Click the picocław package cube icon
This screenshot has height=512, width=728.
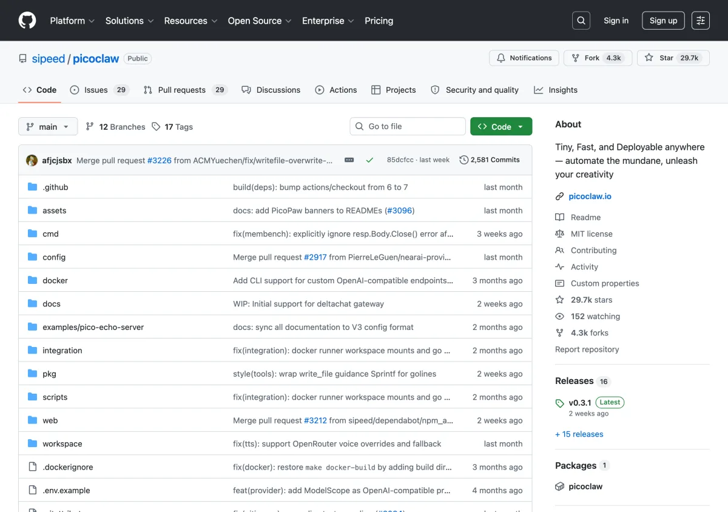pos(559,487)
